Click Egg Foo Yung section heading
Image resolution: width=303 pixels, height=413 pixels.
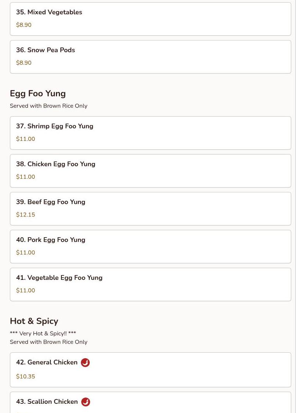pyautogui.click(x=38, y=93)
